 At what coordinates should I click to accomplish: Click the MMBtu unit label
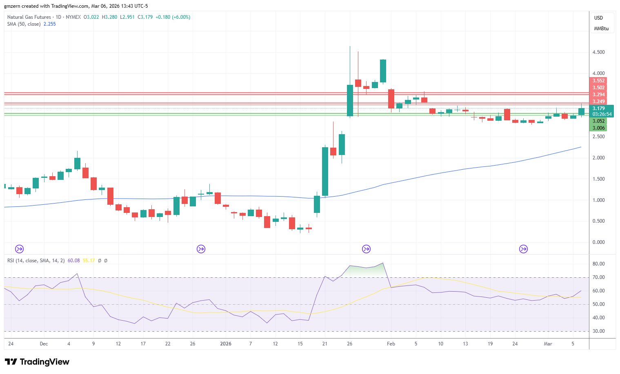(601, 29)
